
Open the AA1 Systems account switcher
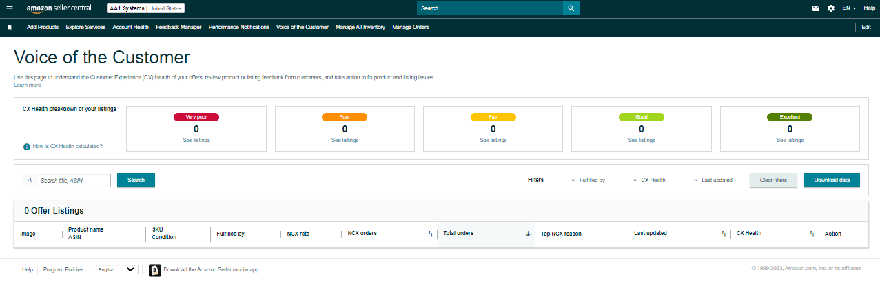pos(145,8)
